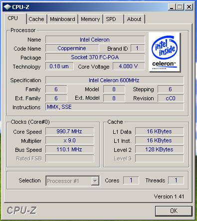
Task: Click the Instructions field with MMX, SSE
Action: (115, 107)
